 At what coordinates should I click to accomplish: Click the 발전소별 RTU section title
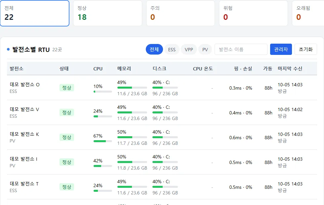(x=31, y=50)
